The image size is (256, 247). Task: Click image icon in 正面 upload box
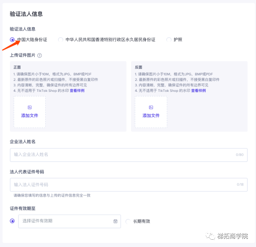pos(29,107)
